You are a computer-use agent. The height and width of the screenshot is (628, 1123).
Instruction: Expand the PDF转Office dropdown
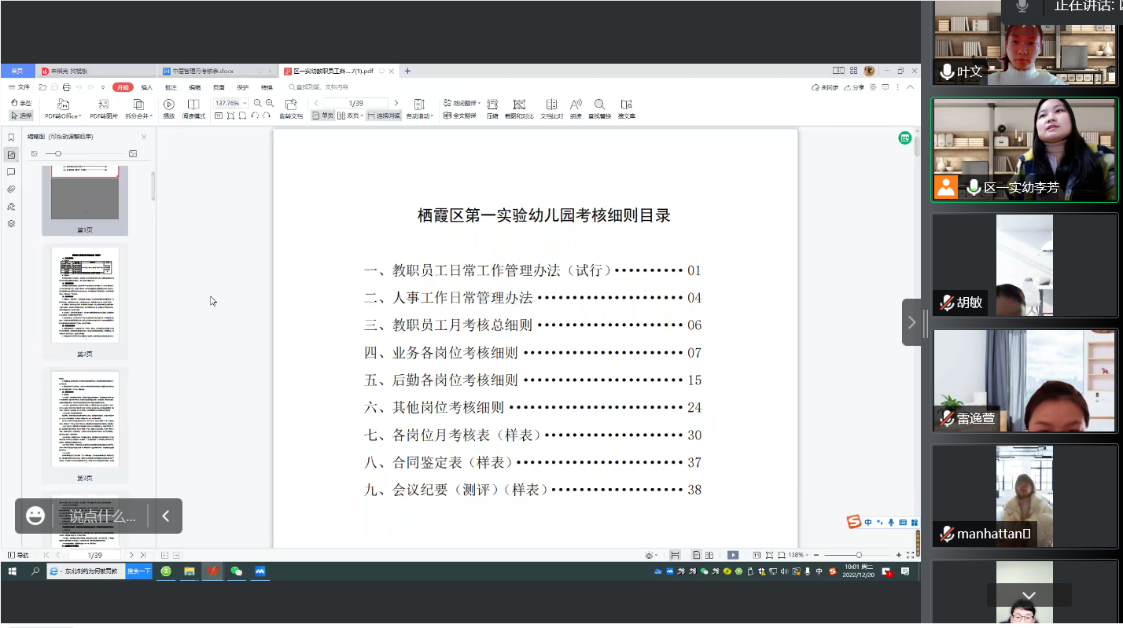[x=79, y=116]
